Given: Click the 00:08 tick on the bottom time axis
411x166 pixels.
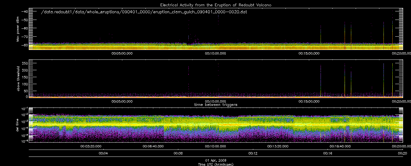Looking at the screenshot, I should click(178, 153).
